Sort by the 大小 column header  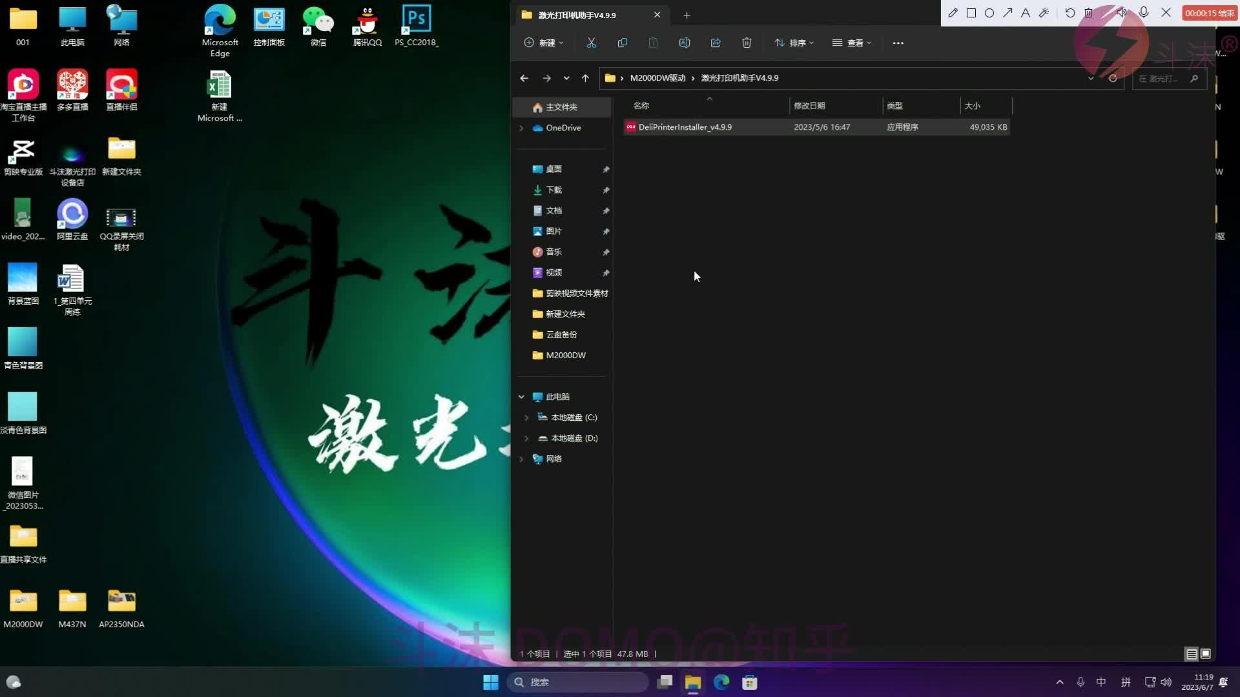(x=986, y=105)
